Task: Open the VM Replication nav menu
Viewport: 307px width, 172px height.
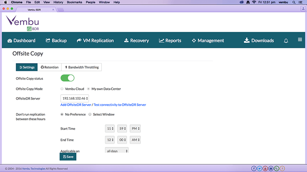Action: pos(95,41)
